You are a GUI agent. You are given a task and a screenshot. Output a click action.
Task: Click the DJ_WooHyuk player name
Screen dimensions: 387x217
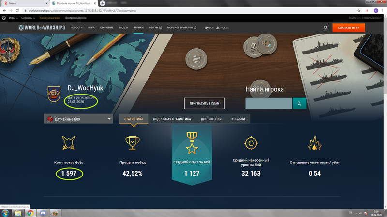coord(86,88)
